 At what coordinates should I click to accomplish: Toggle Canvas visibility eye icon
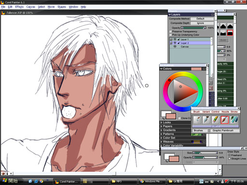tap(175, 47)
